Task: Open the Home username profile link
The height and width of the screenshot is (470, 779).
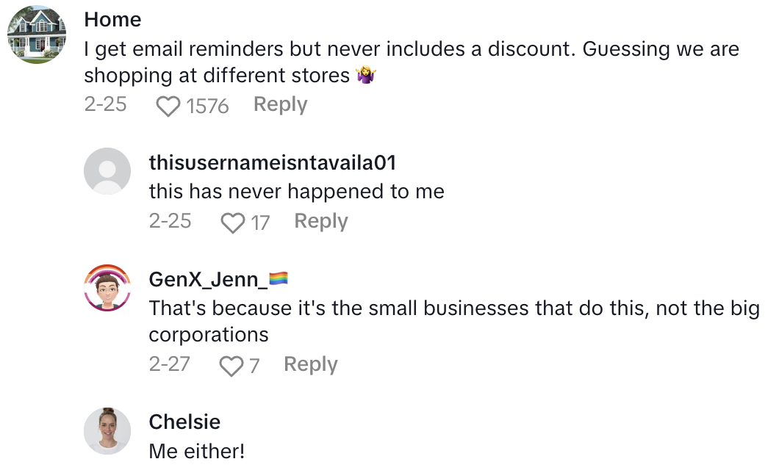Action: point(112,20)
